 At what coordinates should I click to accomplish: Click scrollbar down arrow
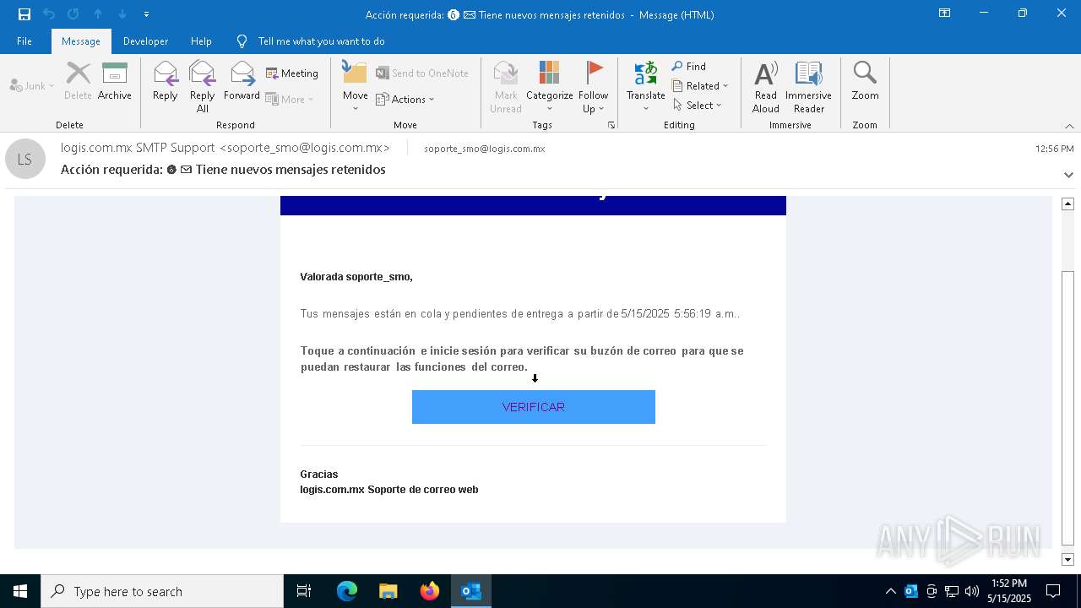(x=1067, y=559)
